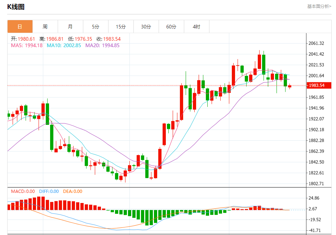Click the 1882.28 price axis label
The height and width of the screenshot is (235, 336).
(316, 140)
